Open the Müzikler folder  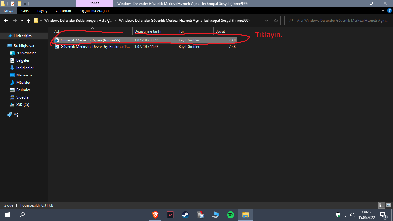pyautogui.click(x=20, y=83)
